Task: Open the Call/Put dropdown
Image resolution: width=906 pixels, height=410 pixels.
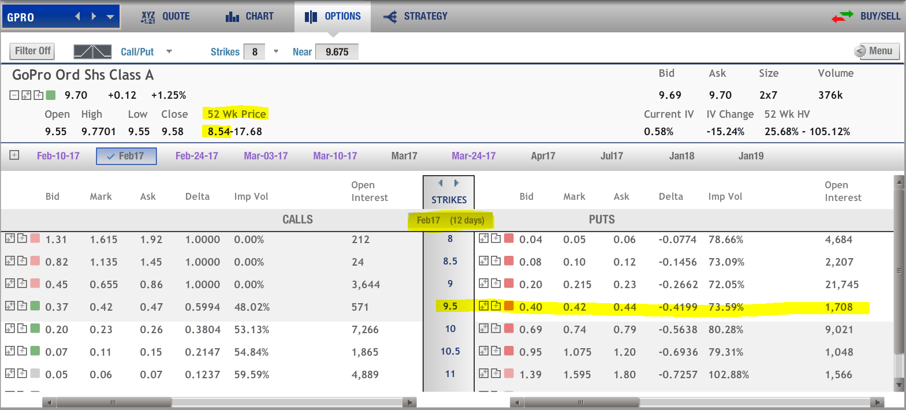Action: (169, 51)
